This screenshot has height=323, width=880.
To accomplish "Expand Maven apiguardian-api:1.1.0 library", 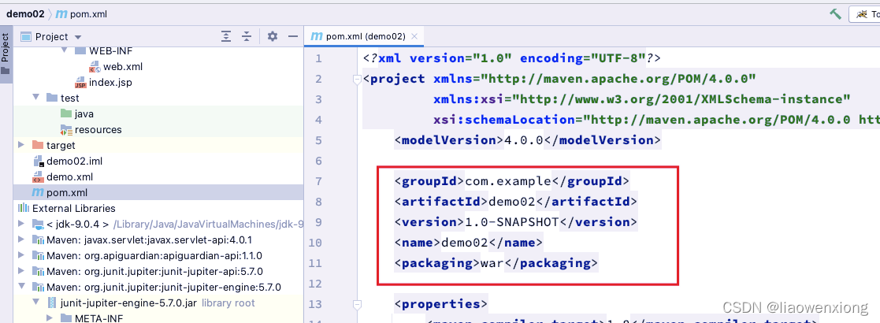I will pyautogui.click(x=21, y=256).
